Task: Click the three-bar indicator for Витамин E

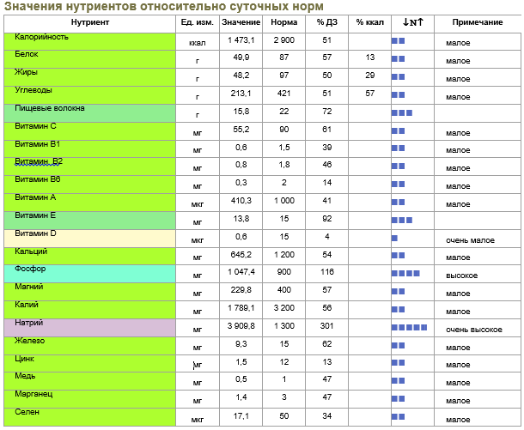Action: pyautogui.click(x=401, y=220)
